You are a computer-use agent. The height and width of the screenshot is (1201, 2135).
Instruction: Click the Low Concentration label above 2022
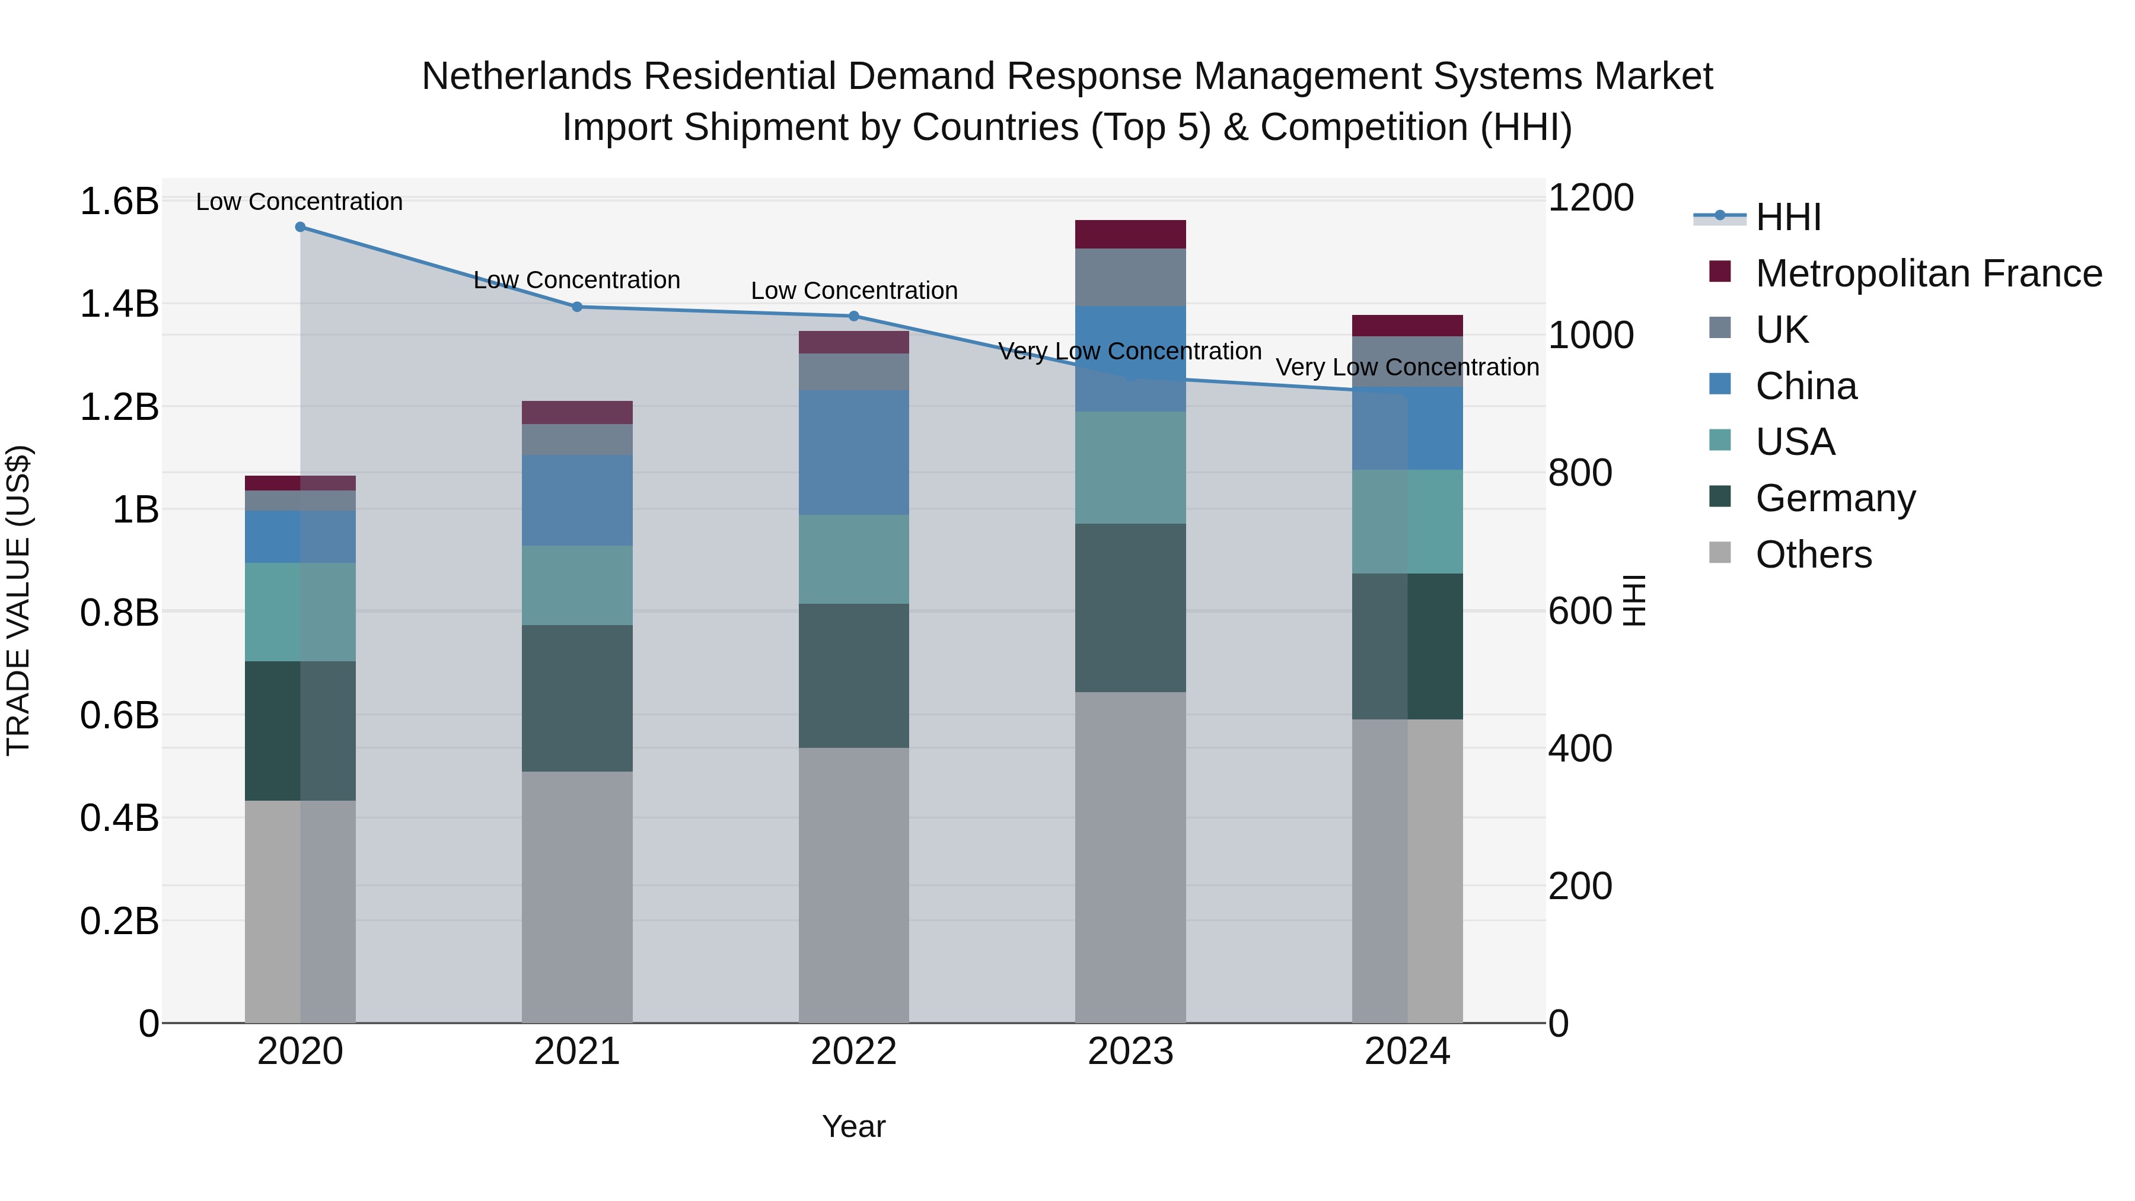tap(855, 291)
